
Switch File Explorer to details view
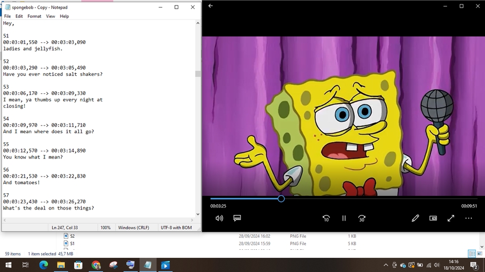tap(472, 254)
